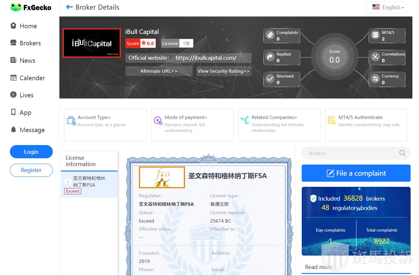Screen dimensions: 419x276
Task: Click the Replied arrow icon
Action: (x=270, y=57)
